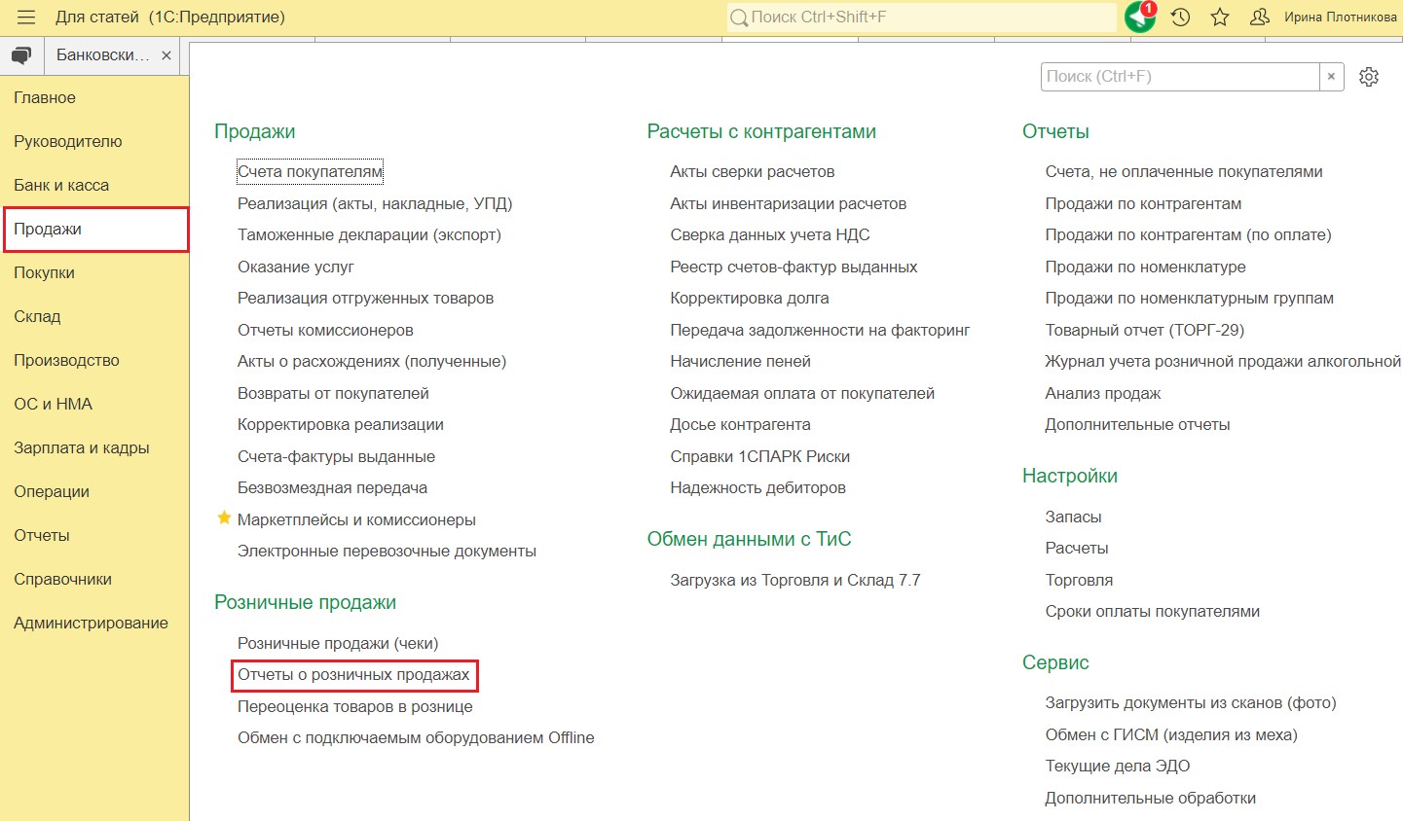The image size is (1403, 821).
Task: Open Корректировка долга
Action: (x=750, y=298)
